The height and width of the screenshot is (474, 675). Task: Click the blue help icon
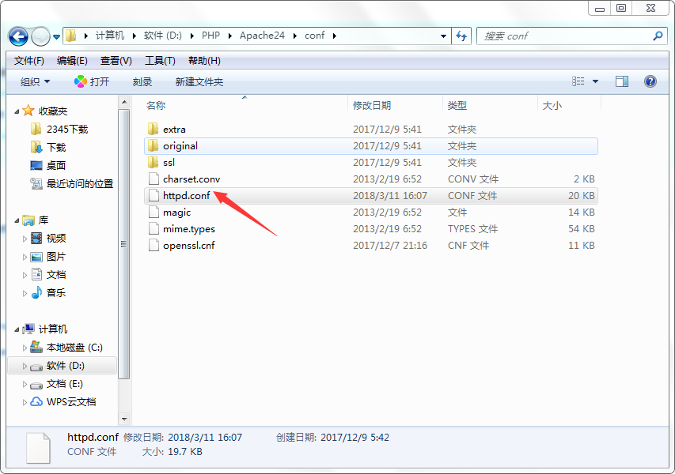tap(650, 81)
